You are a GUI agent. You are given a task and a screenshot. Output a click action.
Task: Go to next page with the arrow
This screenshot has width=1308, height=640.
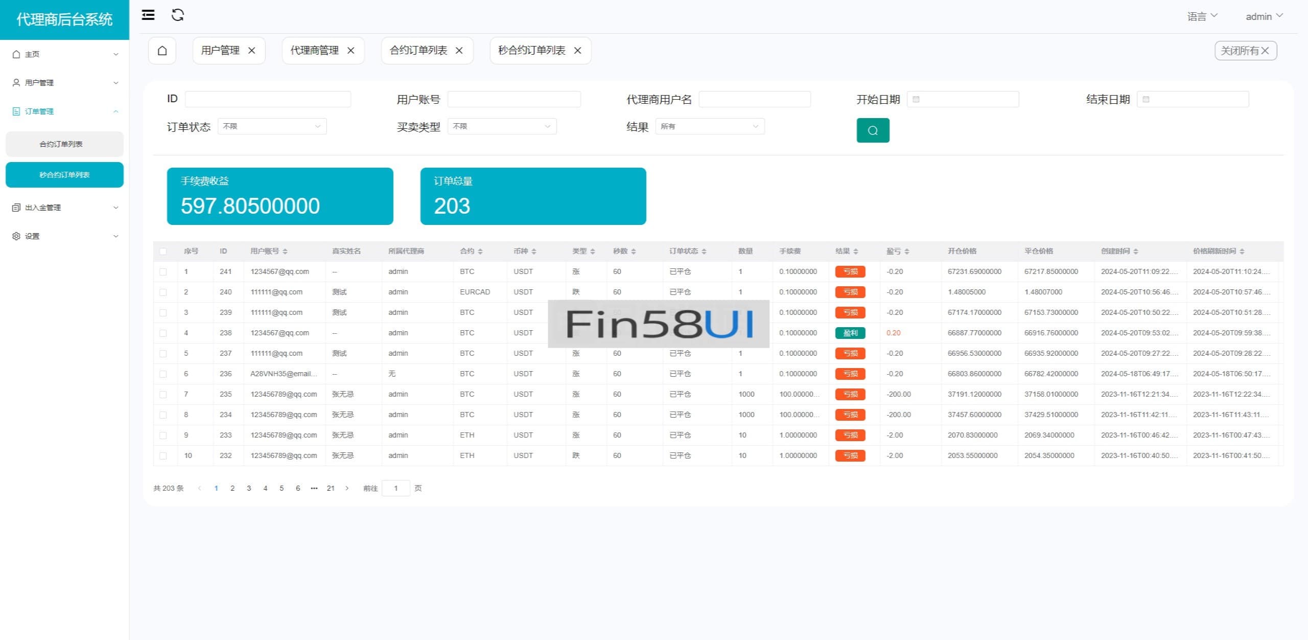coord(347,488)
